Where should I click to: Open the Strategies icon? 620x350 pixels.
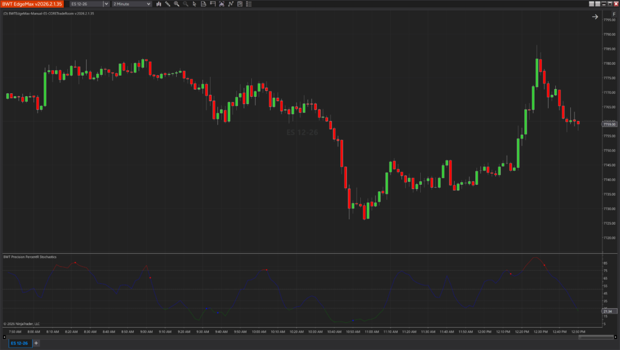coord(240,4)
